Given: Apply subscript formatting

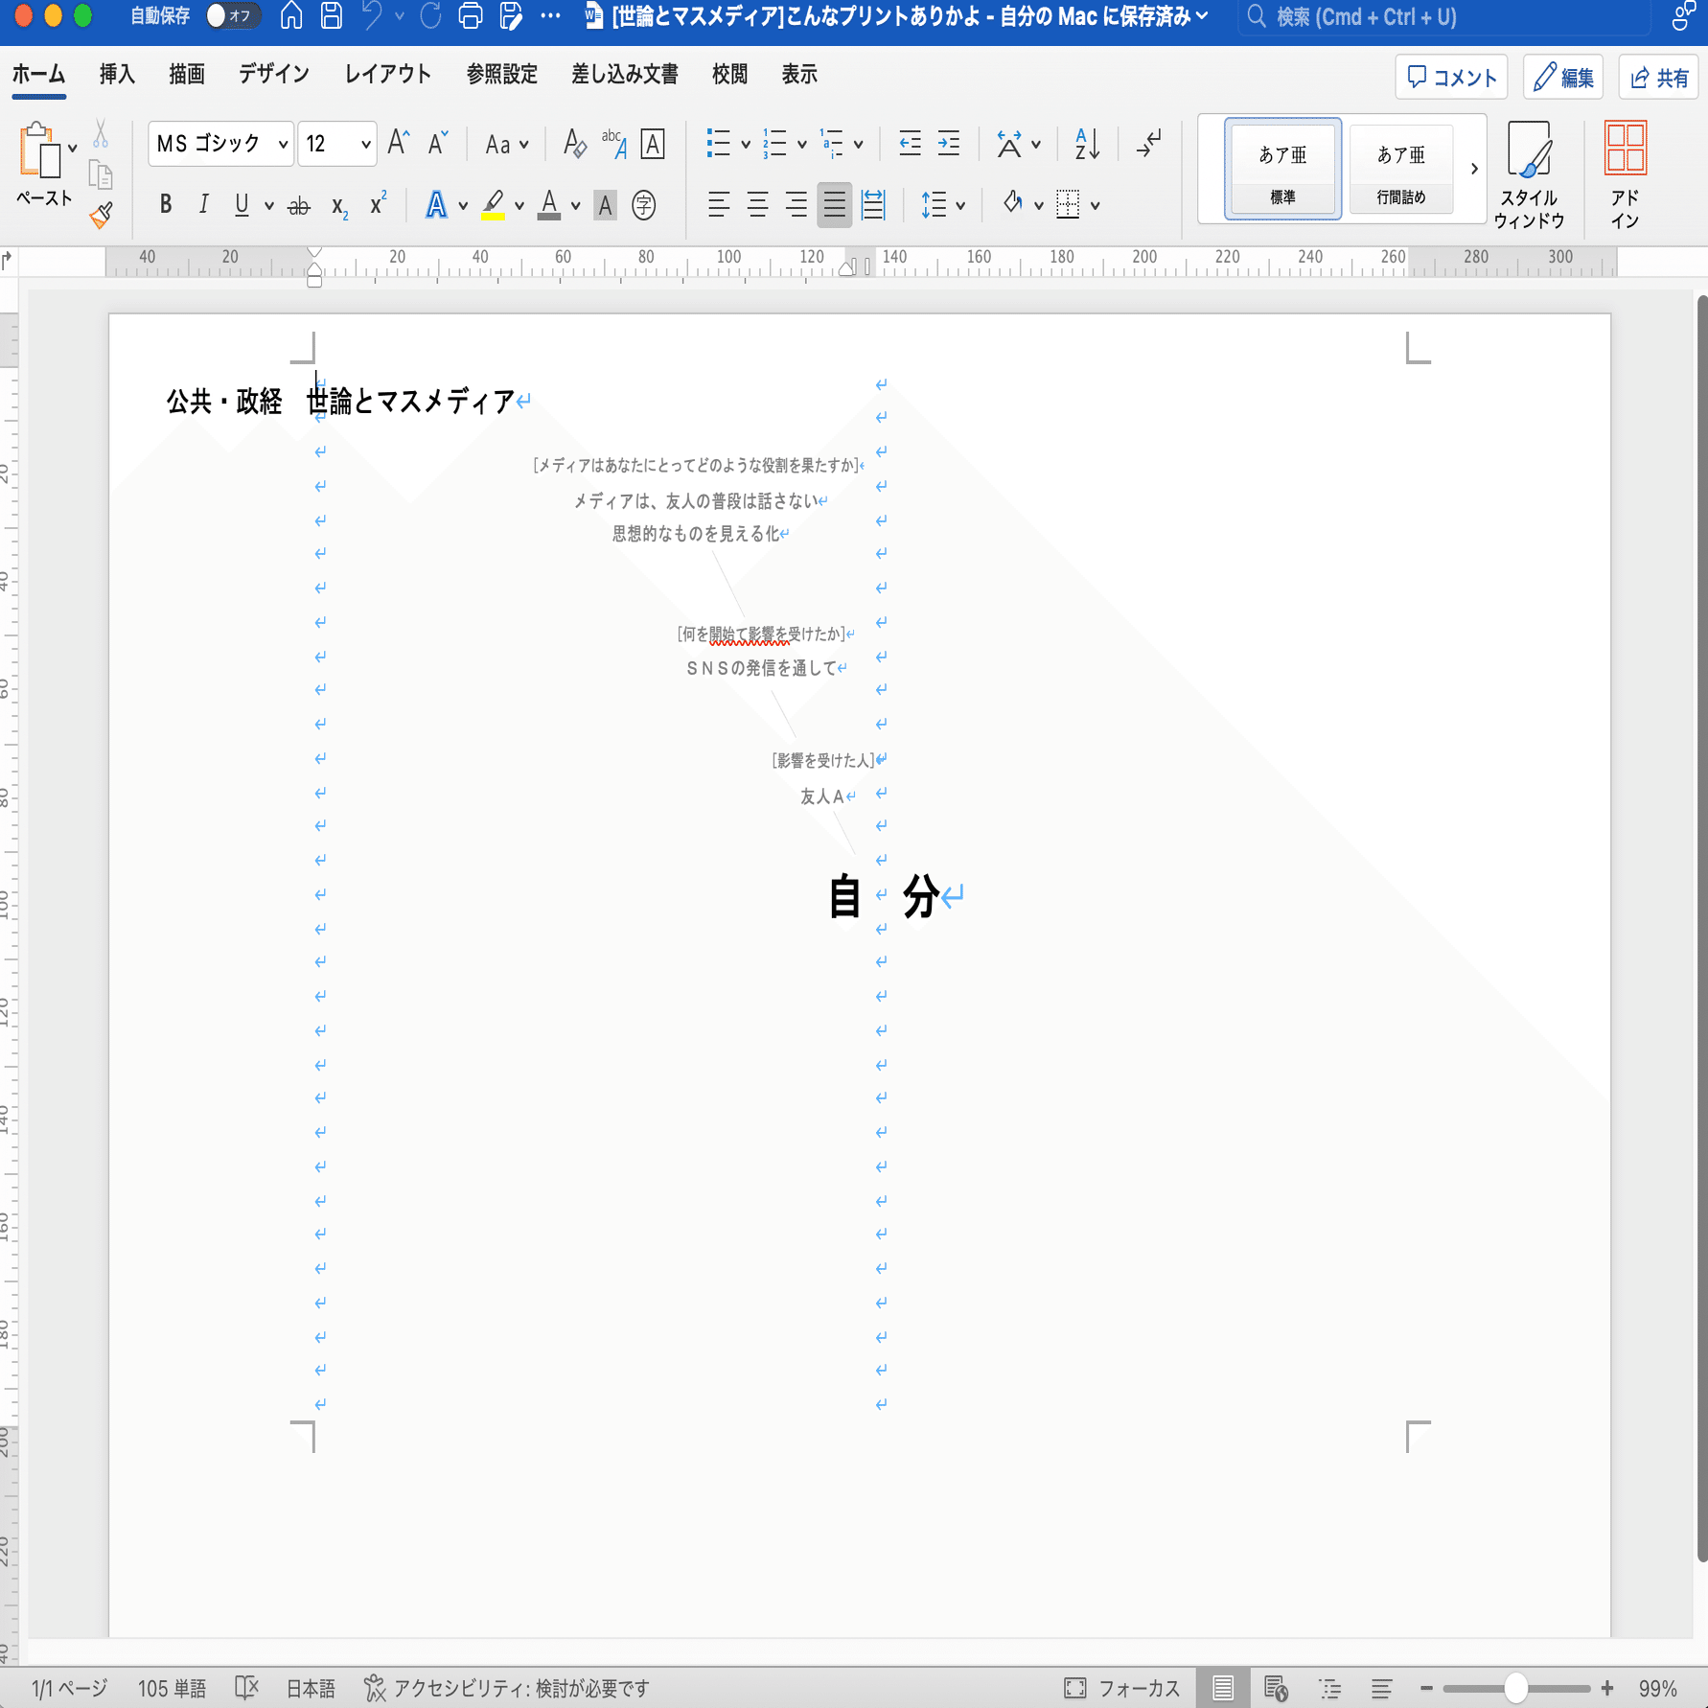Looking at the screenshot, I should click(x=339, y=205).
